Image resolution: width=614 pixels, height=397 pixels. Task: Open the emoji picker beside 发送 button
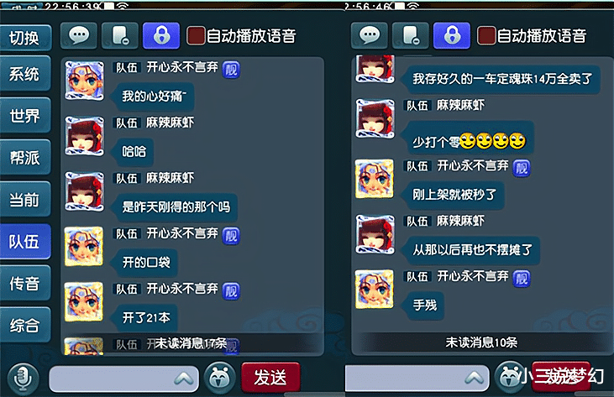pos(220,378)
